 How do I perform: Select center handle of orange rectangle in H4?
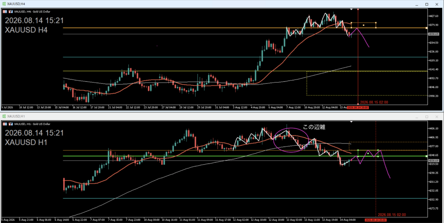tap(364, 25)
